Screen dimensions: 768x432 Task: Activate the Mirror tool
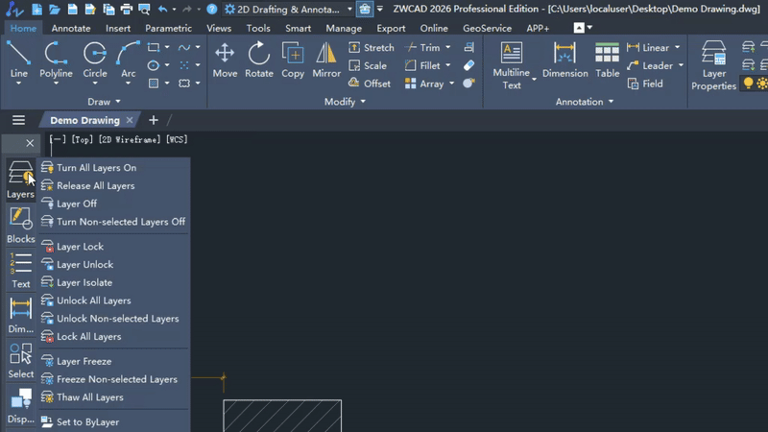(x=326, y=60)
